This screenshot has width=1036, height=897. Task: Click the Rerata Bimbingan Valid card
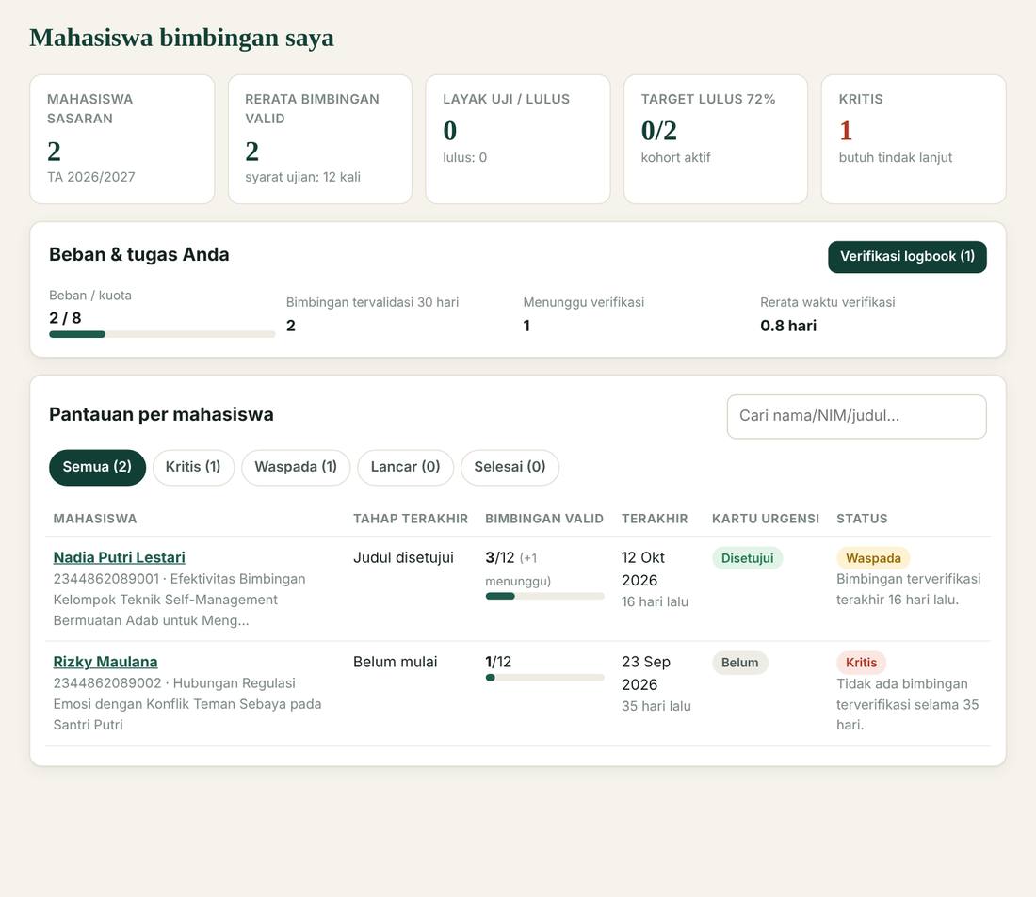pos(320,139)
